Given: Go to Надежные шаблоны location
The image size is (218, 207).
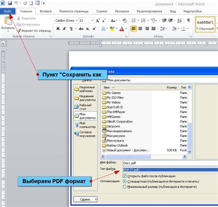Looking at the screenshot, I should 85,89.
